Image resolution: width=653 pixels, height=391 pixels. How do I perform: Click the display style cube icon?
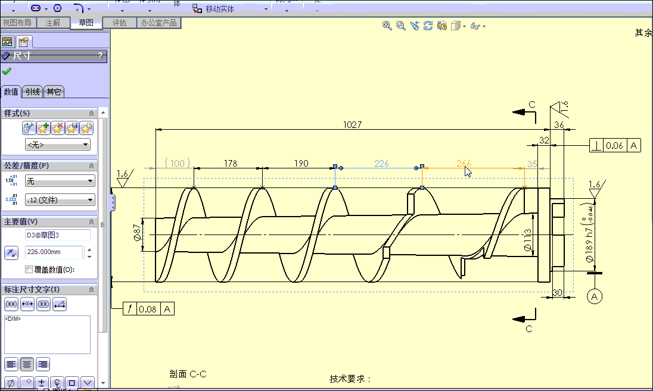coord(456,26)
